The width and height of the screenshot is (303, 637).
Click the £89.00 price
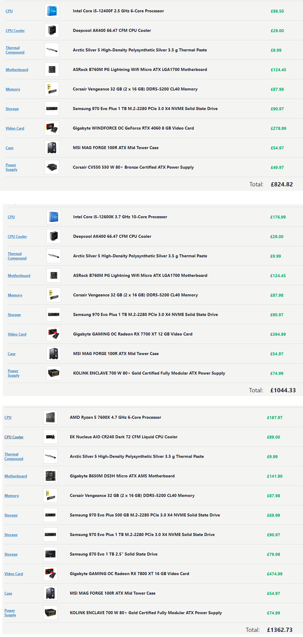point(273,437)
